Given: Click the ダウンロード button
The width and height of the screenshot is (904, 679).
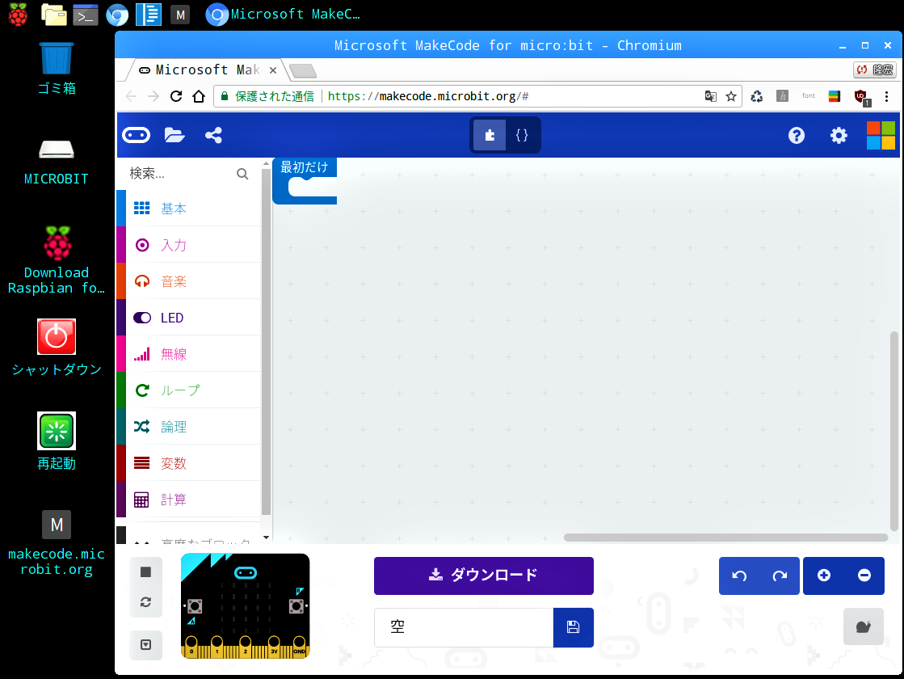Looking at the screenshot, I should click(484, 576).
